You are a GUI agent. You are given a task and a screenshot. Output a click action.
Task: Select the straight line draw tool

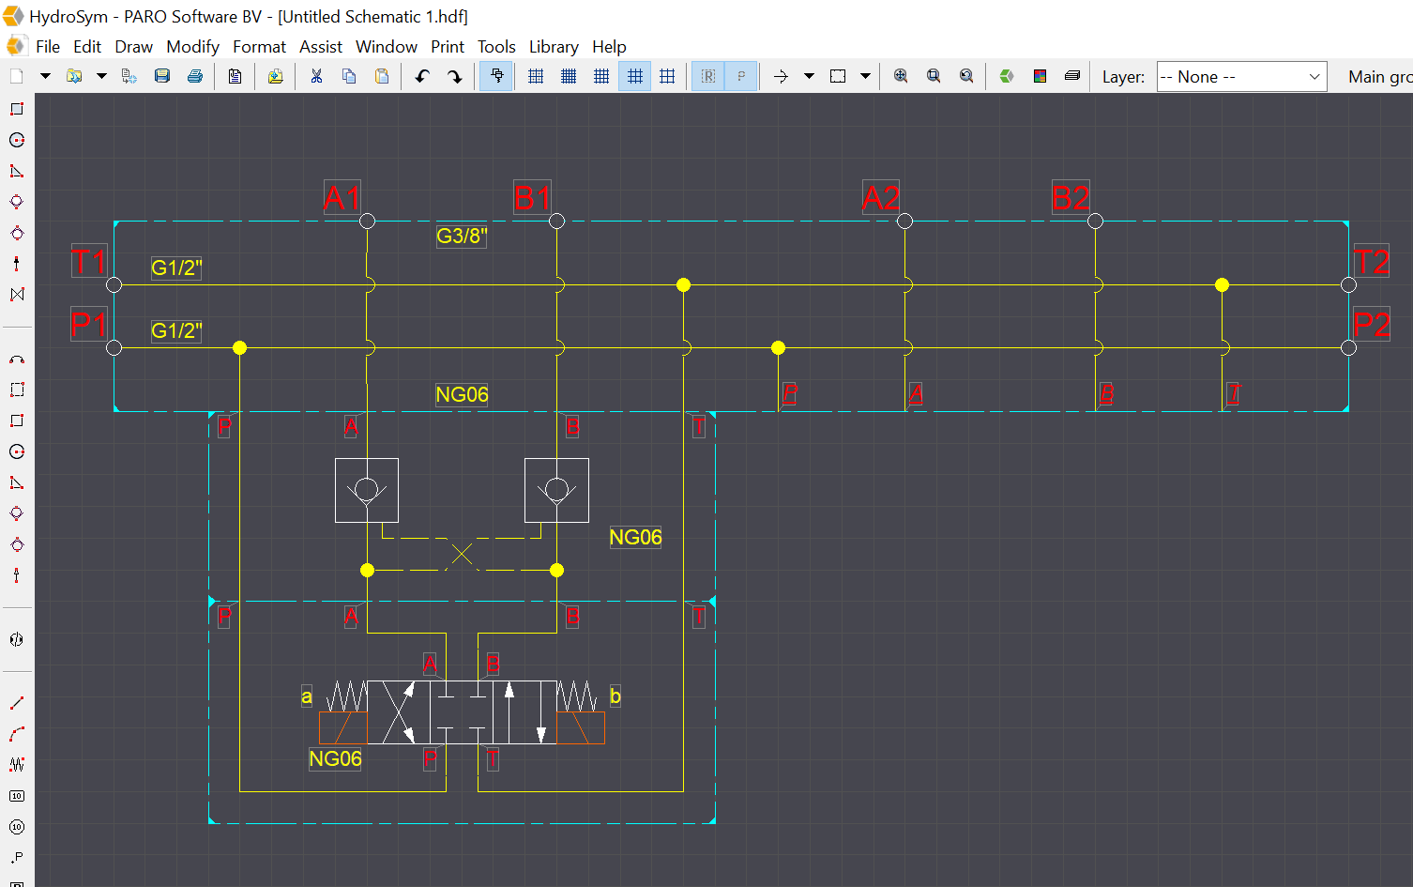[17, 703]
